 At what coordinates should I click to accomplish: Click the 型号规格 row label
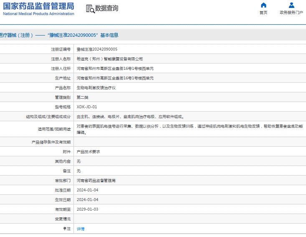63,107
